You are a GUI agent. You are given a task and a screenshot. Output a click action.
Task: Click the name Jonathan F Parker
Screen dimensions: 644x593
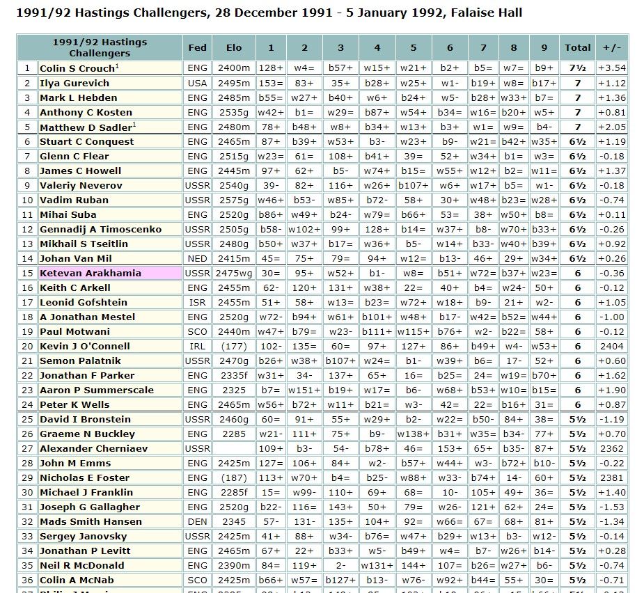(87, 375)
